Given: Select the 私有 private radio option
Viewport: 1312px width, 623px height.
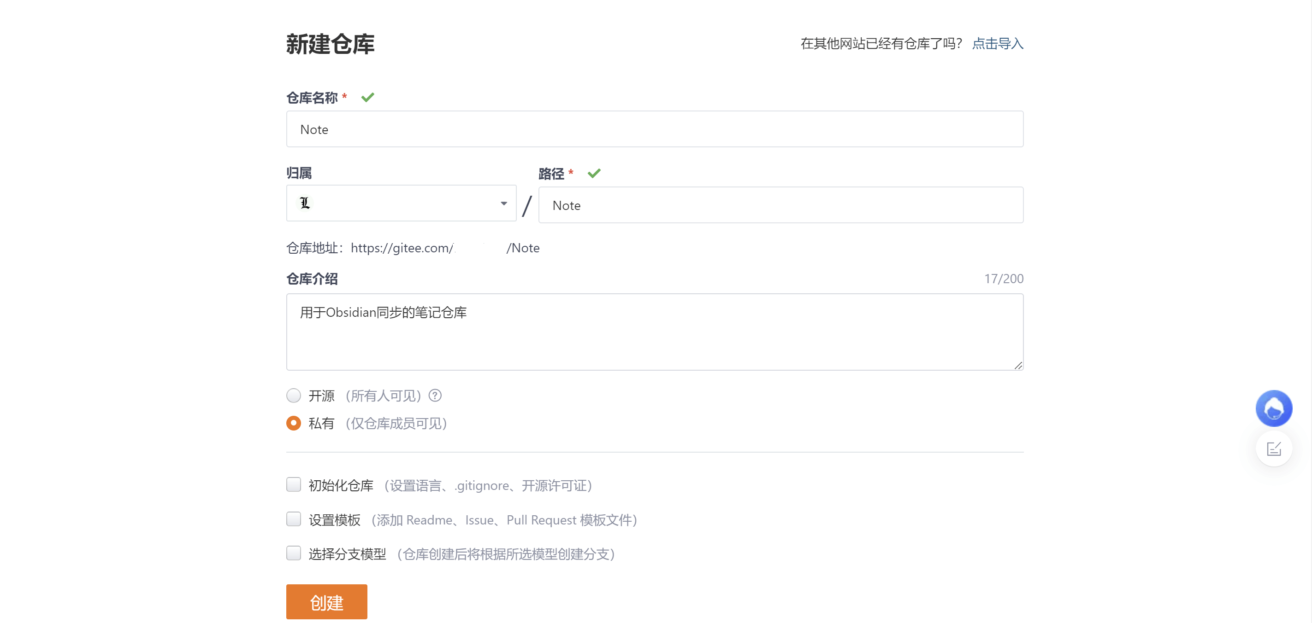Looking at the screenshot, I should pos(293,423).
